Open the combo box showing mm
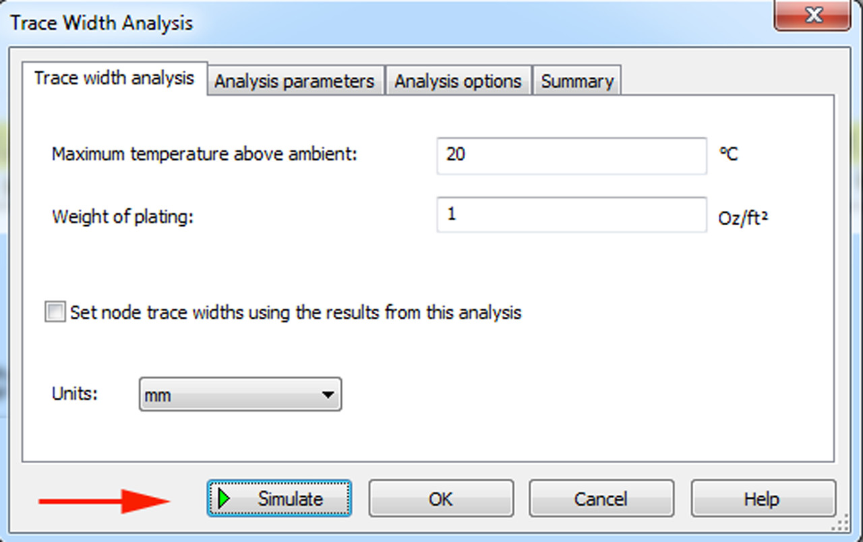Screen dimensions: 863x542 (x=240, y=395)
